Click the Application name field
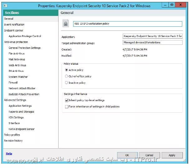 click(153, 36)
